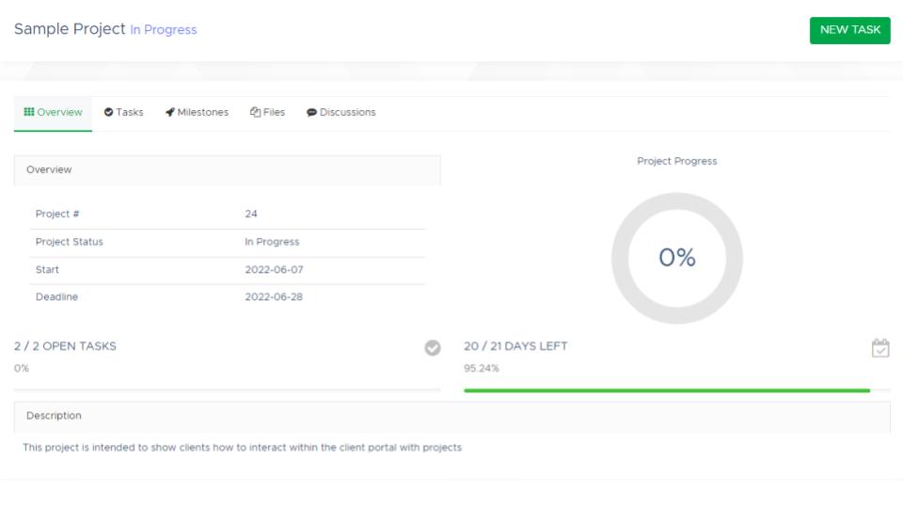This screenshot has height=508, width=903.
Task: Click the Sample Project title
Action: pos(70,29)
